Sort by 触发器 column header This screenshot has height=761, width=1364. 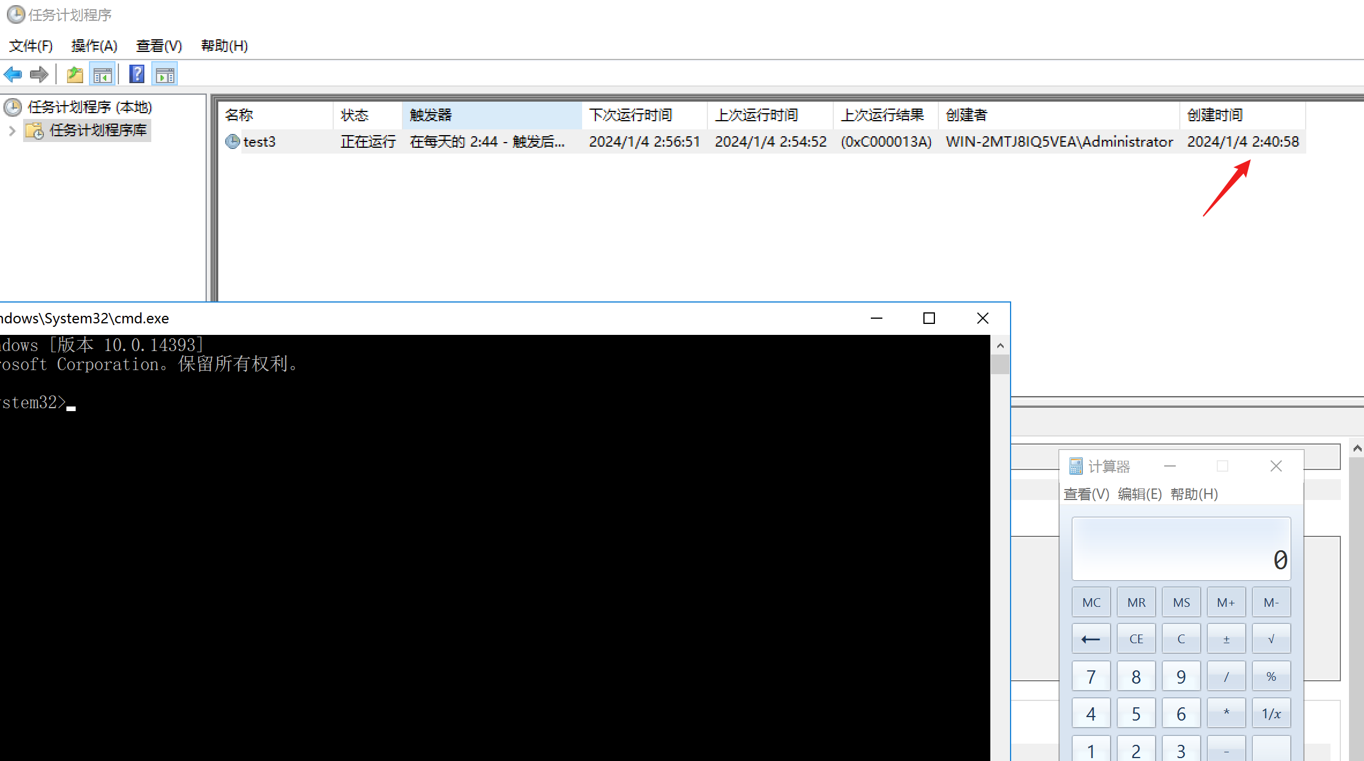pos(491,115)
